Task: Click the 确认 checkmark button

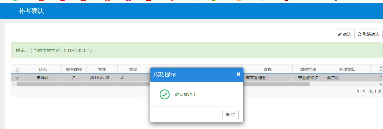Action: [x=344, y=34]
